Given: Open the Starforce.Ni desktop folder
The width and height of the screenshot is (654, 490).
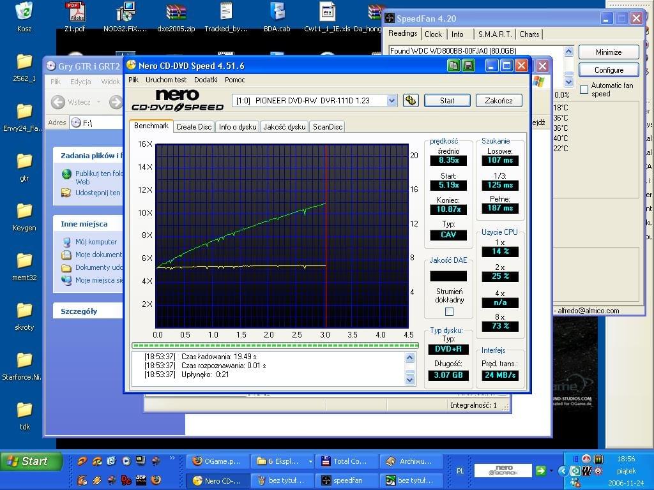Looking at the screenshot, I should pyautogui.click(x=22, y=366).
